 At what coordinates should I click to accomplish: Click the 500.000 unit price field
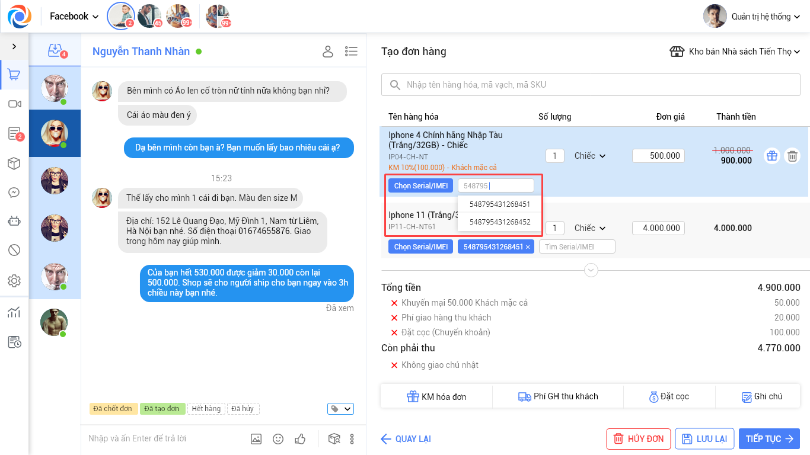click(x=658, y=156)
